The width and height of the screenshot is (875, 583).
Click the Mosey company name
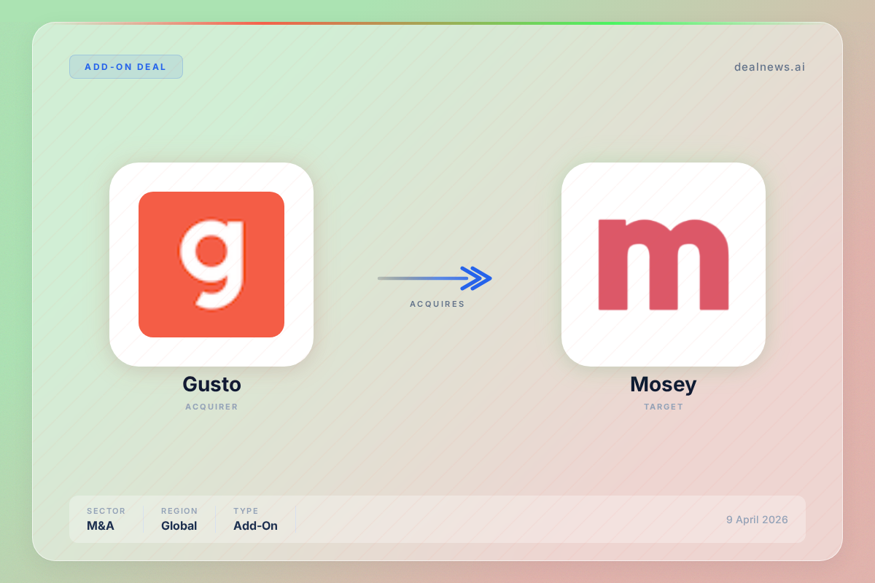click(x=663, y=384)
